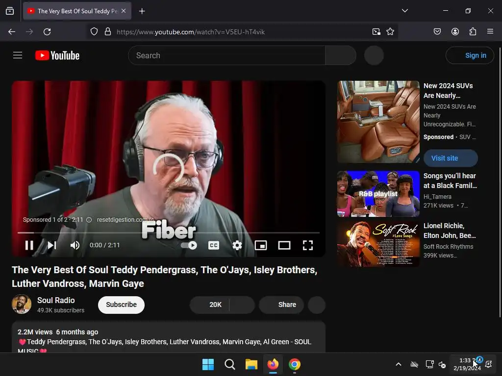Subscribe to Soul Radio channel
Image resolution: width=502 pixels, height=376 pixels.
(x=122, y=305)
